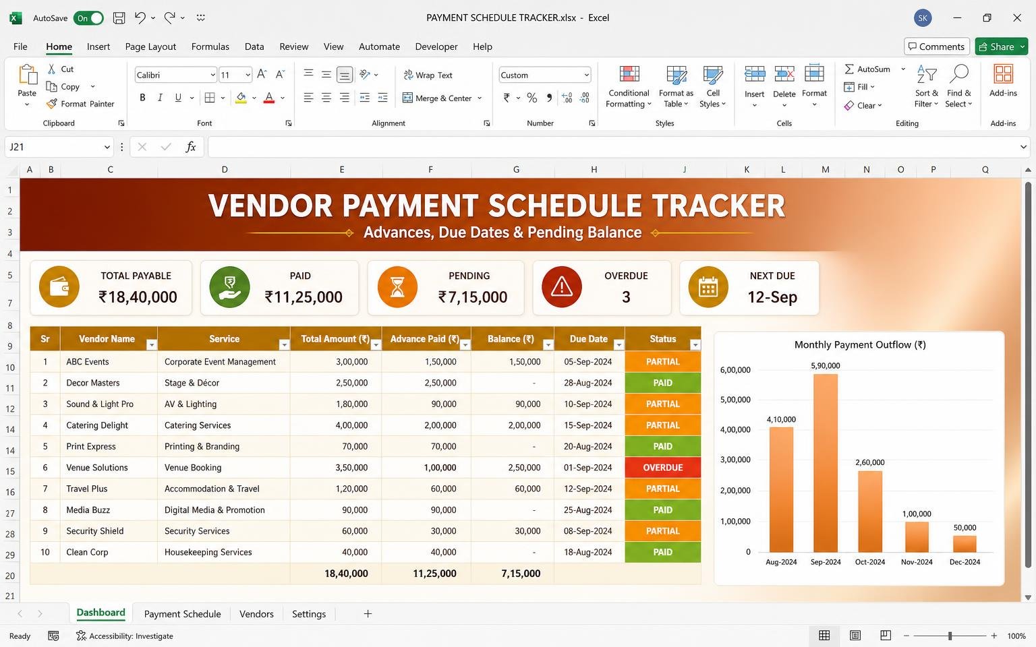Image resolution: width=1036 pixels, height=647 pixels.
Task: Open the Add-ins pane
Action: pos(1003,80)
